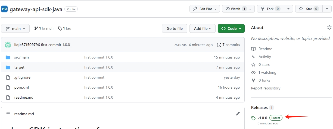Screen dimensions: 333x129
Task: Open the 1 watching link
Action: point(264,72)
